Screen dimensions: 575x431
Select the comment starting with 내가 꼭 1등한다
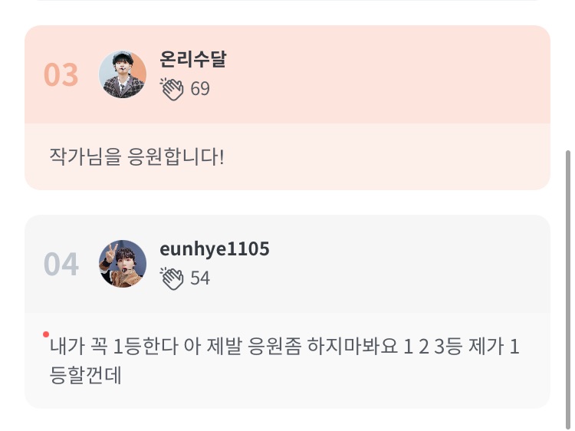(284, 348)
